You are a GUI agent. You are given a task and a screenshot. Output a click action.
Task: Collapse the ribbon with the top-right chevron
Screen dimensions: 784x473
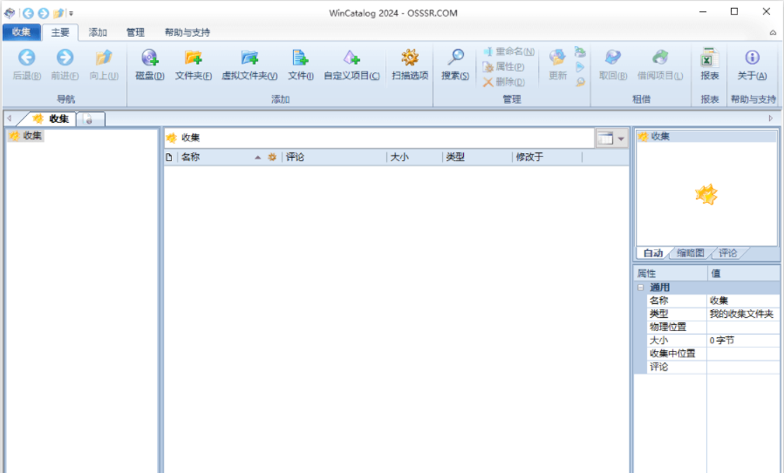773,32
